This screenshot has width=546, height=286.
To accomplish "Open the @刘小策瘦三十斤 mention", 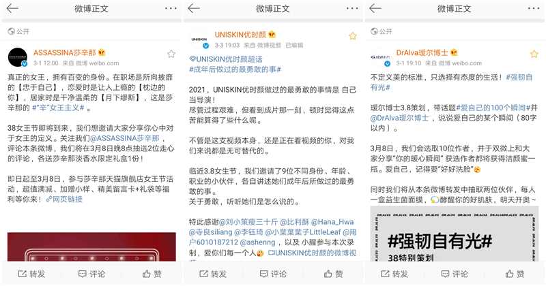I will tap(248, 222).
